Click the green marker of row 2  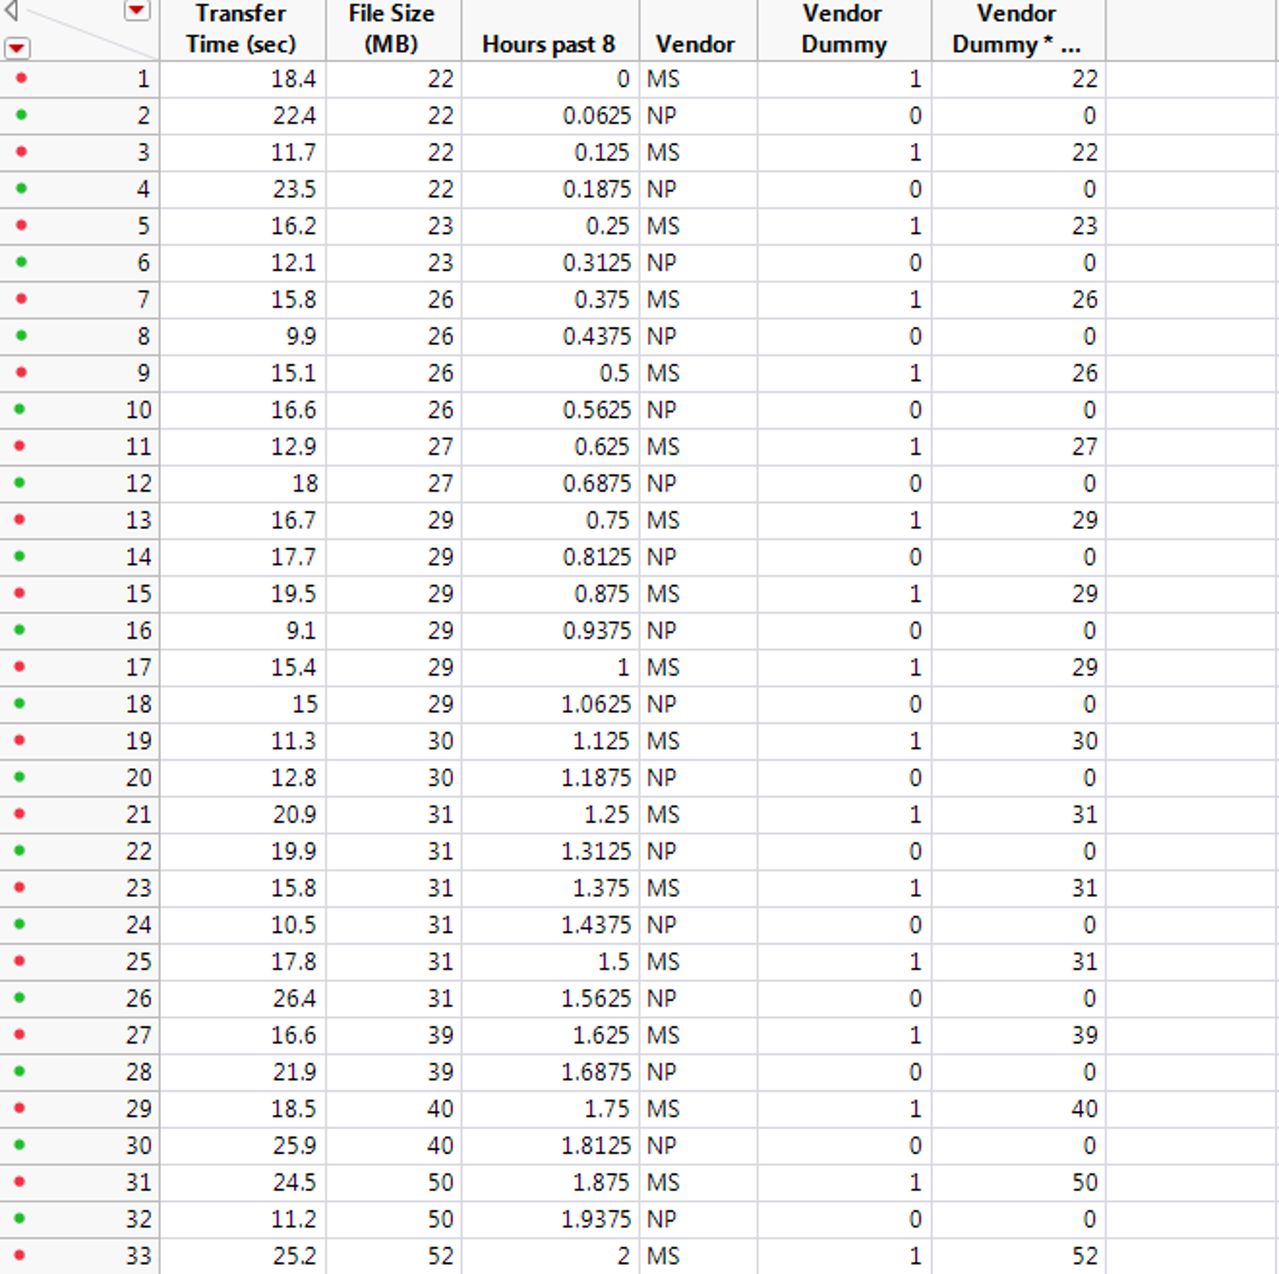point(21,114)
